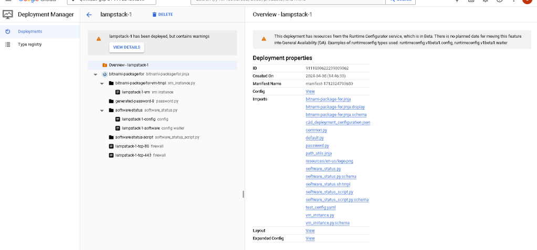Click warning triangle beside lampstack-1 deployed message
Image resolution: width=537 pixels, height=250 pixels.
point(99,39)
